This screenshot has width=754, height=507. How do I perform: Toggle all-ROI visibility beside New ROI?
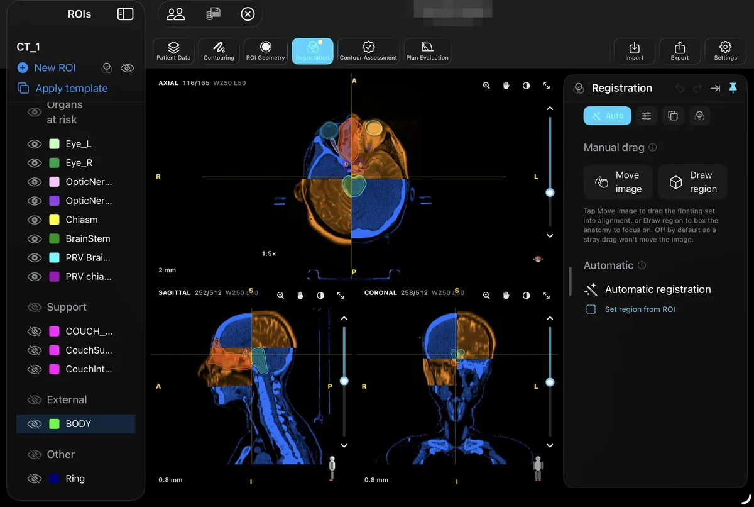coord(128,68)
